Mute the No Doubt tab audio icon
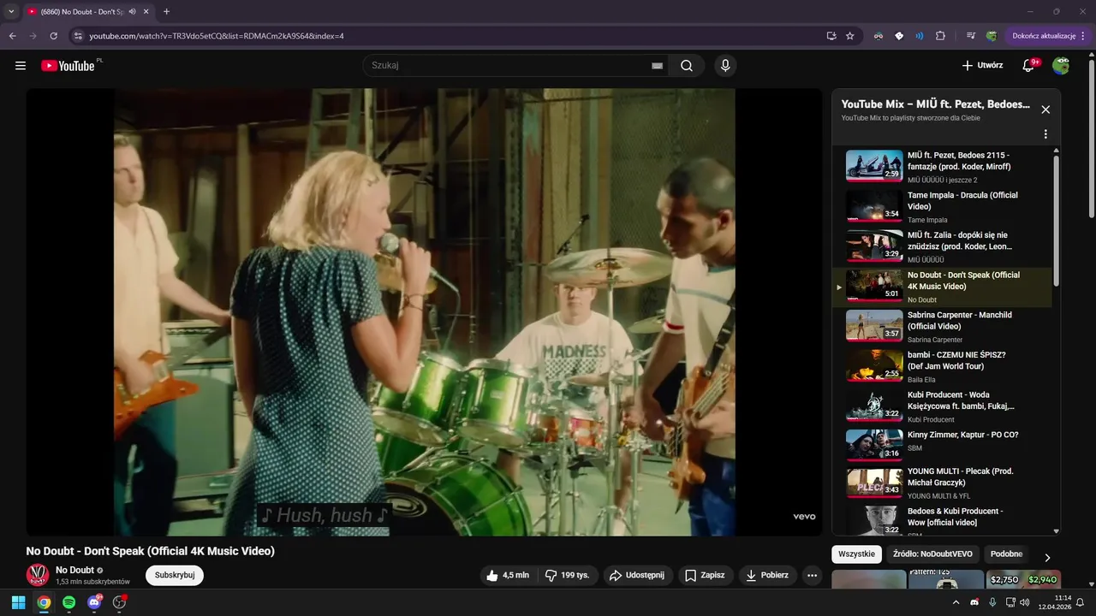Screen dimensions: 1096x616 pyautogui.click(x=132, y=12)
